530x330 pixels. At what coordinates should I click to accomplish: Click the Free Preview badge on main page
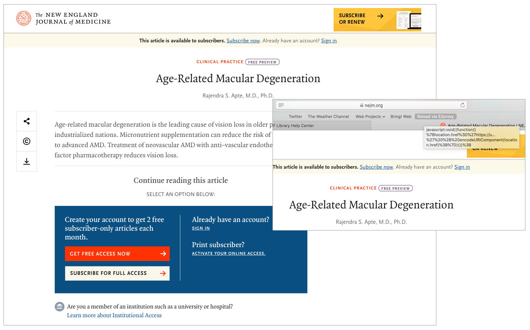coord(262,62)
